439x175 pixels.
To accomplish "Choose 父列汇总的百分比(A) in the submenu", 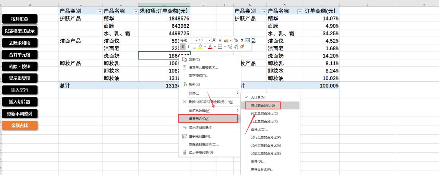I will click(270, 145).
